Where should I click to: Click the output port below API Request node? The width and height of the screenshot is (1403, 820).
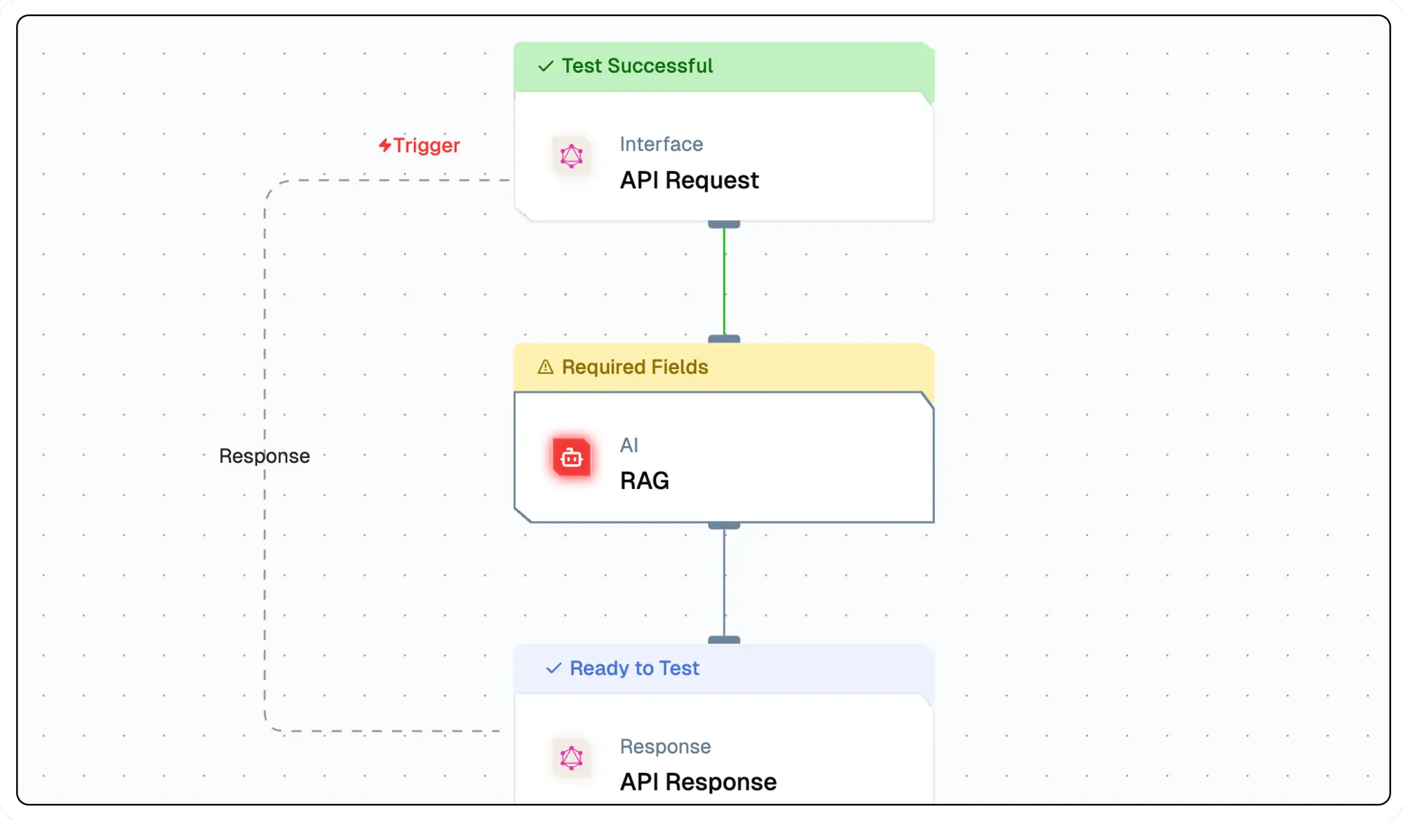[724, 224]
